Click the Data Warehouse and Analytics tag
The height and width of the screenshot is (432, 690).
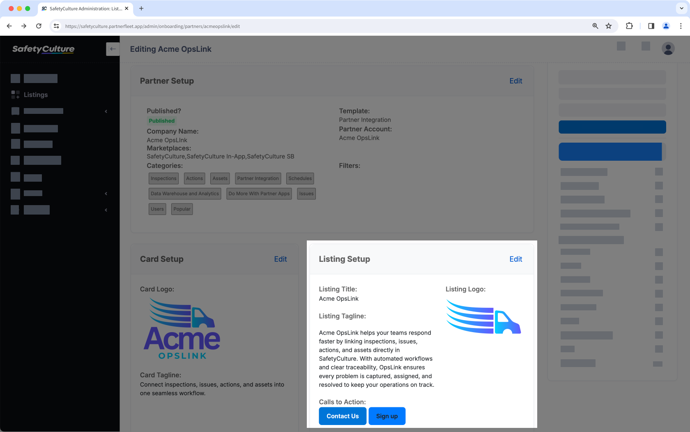(x=185, y=194)
